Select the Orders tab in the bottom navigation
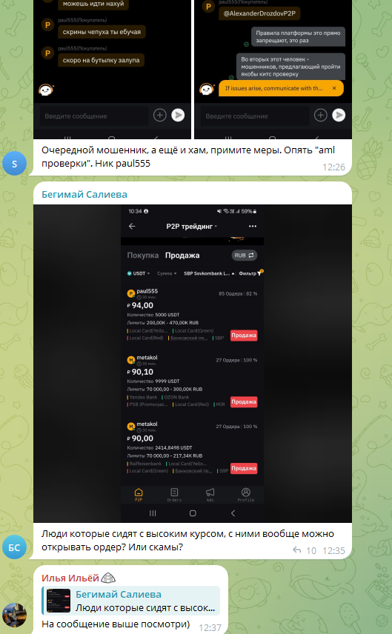This screenshot has height=634, width=392. click(x=174, y=494)
